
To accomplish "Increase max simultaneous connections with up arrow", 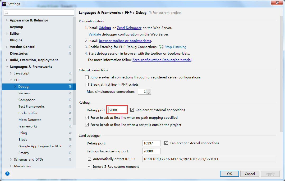I will (x=149, y=90).
